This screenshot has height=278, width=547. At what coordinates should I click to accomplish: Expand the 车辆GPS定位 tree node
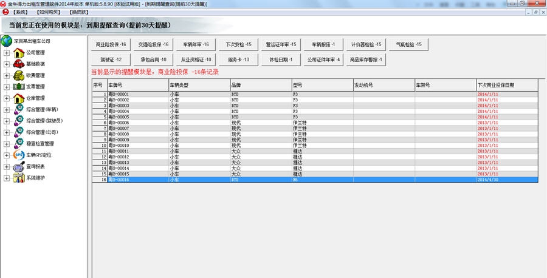pyautogui.click(x=7, y=155)
